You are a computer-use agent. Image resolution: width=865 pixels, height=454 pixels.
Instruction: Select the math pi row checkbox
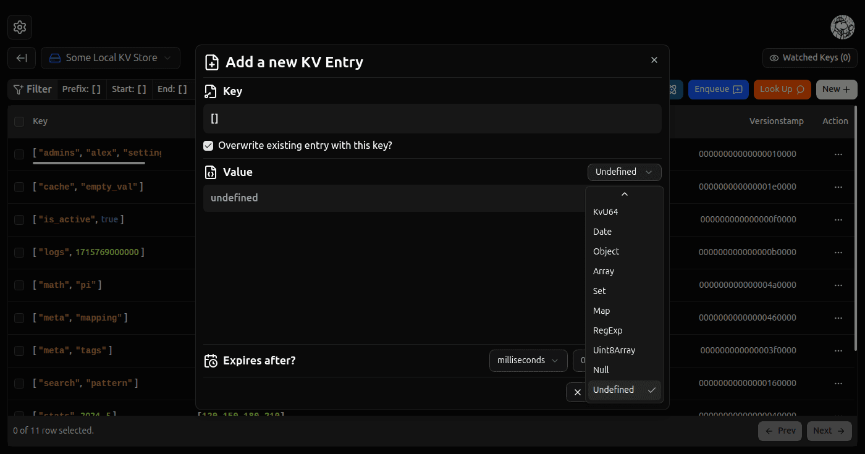point(19,285)
